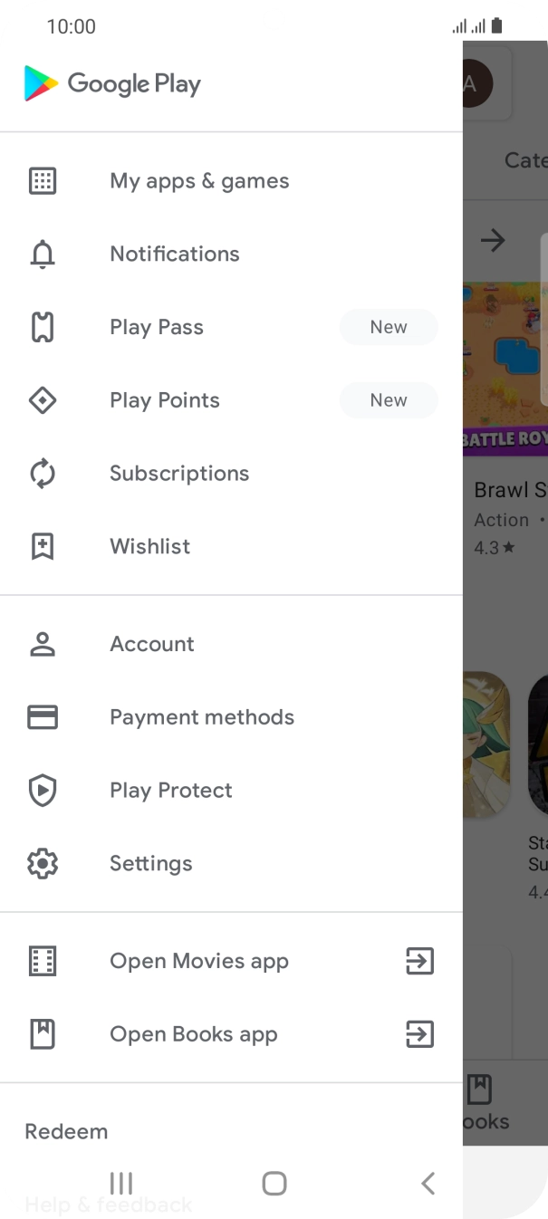Tap the Payment methods card icon
Image resolution: width=548 pixels, height=1219 pixels.
[43, 717]
